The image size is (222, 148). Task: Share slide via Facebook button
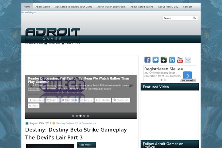tap(36, 100)
